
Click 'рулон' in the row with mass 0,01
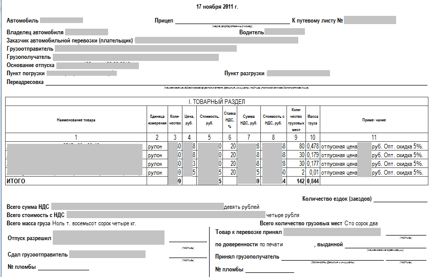pos(155,173)
